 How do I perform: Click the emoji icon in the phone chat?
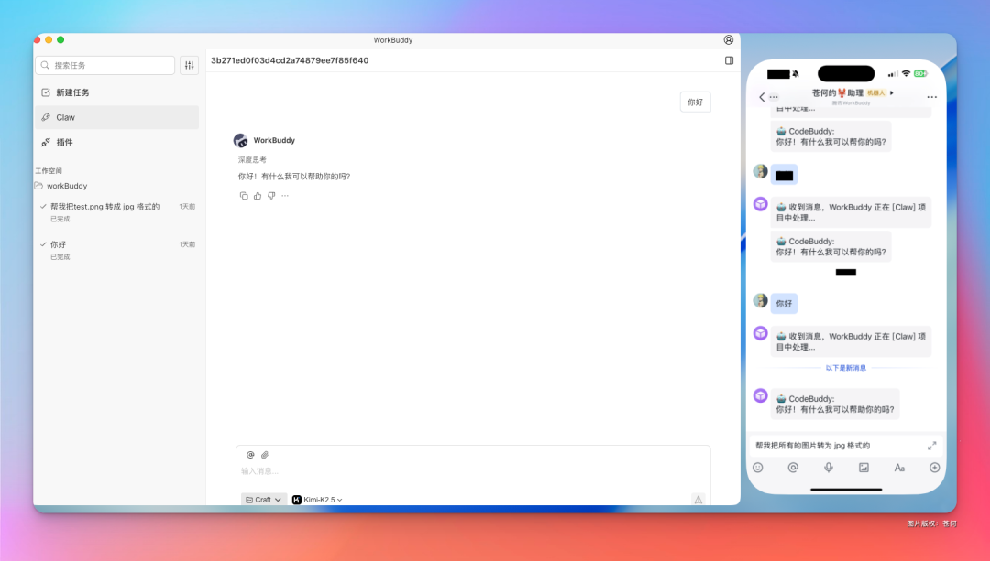[x=758, y=468]
